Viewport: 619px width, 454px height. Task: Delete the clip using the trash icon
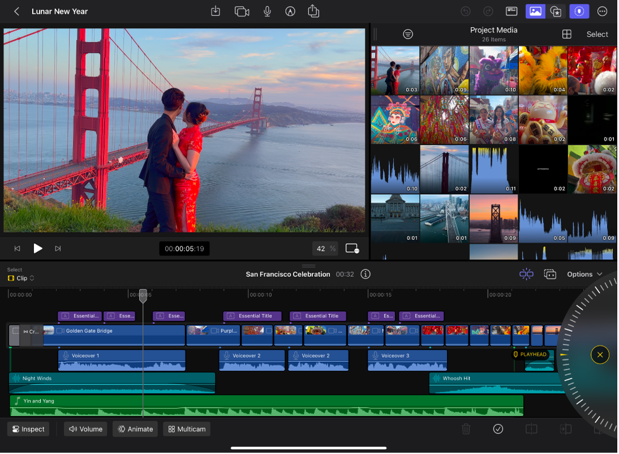click(x=466, y=429)
